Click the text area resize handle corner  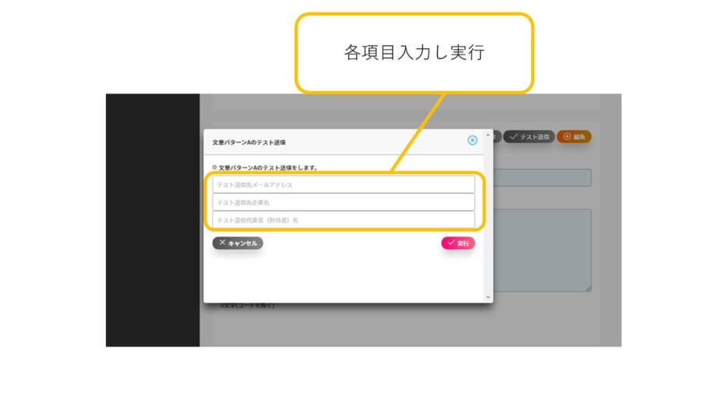tap(588, 289)
